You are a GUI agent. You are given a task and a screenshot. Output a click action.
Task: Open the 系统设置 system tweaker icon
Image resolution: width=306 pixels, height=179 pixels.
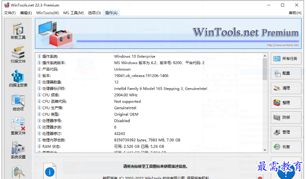(x=18, y=150)
